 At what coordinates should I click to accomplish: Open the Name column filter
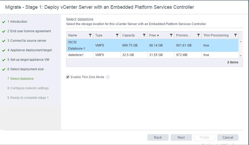click(90, 35)
